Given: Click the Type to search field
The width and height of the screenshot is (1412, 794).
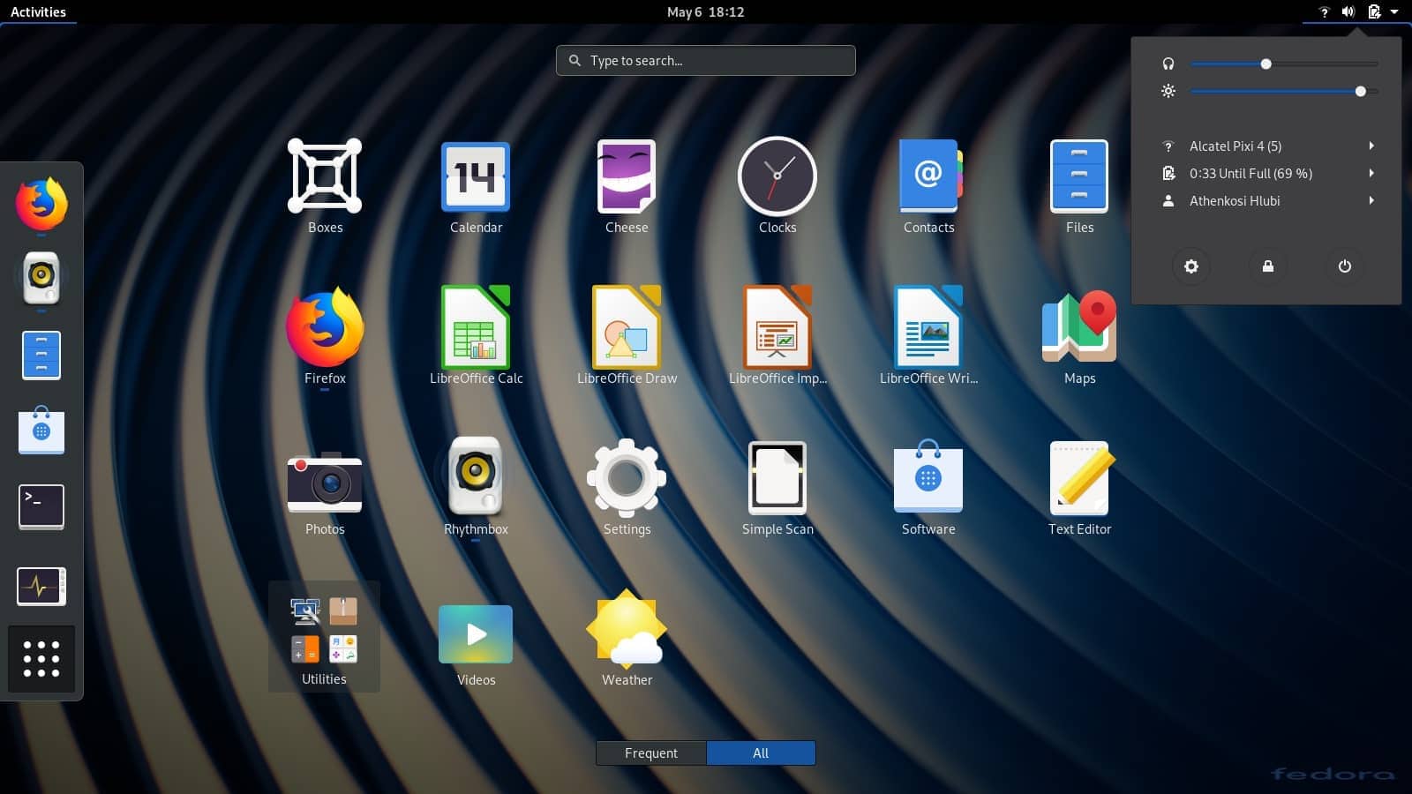Looking at the screenshot, I should click(705, 60).
